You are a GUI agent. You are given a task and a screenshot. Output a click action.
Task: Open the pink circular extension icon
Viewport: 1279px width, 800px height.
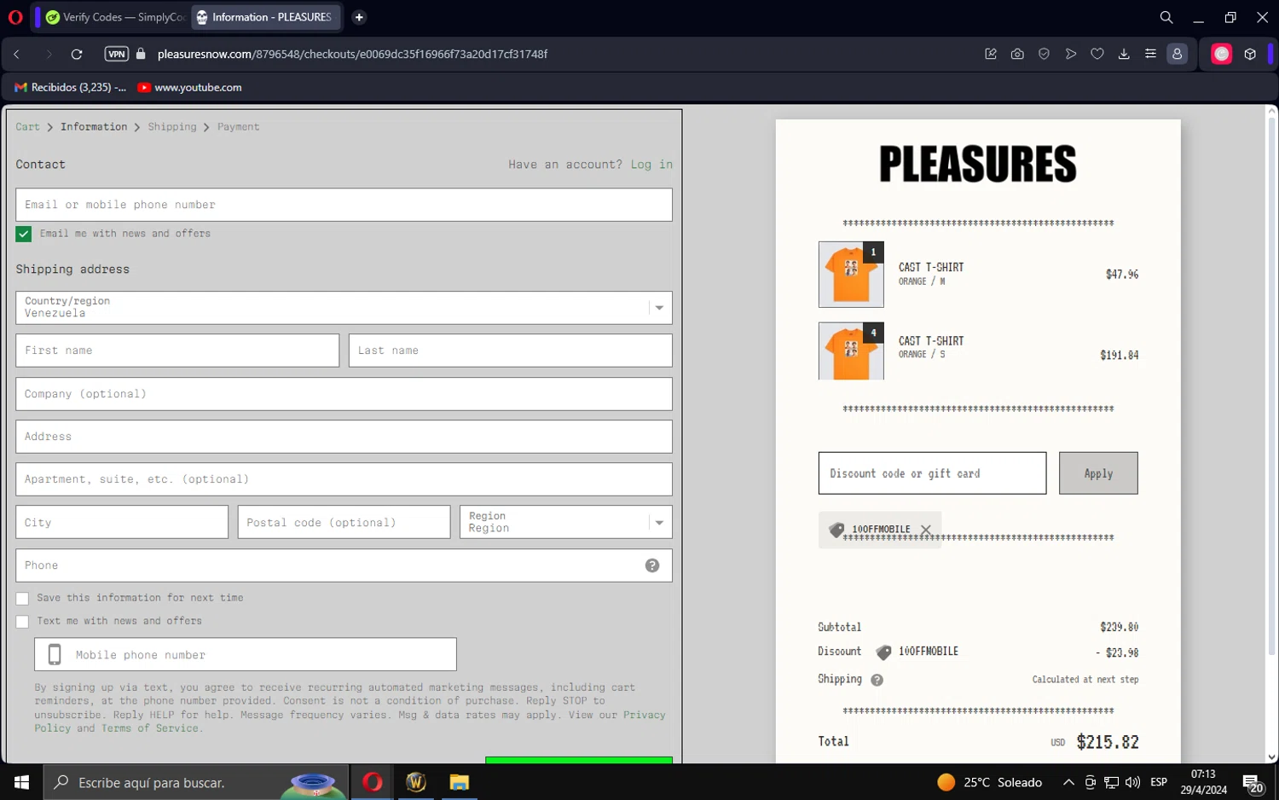(x=1222, y=54)
